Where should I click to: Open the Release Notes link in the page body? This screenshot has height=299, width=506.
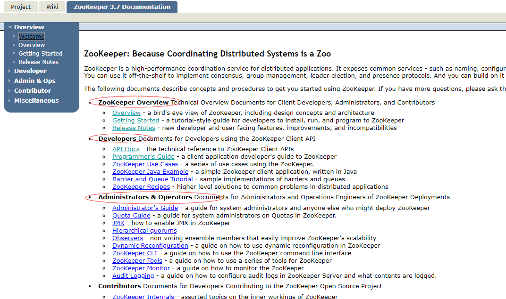134,128
